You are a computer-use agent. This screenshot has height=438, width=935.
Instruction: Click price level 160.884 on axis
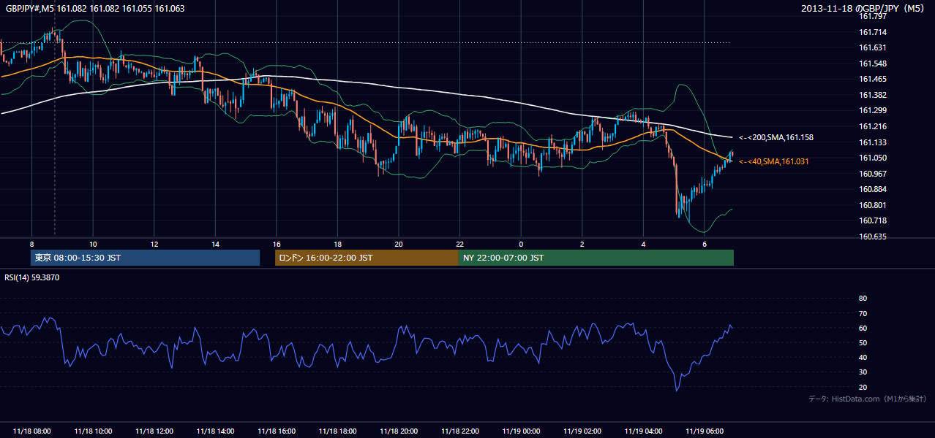point(872,189)
